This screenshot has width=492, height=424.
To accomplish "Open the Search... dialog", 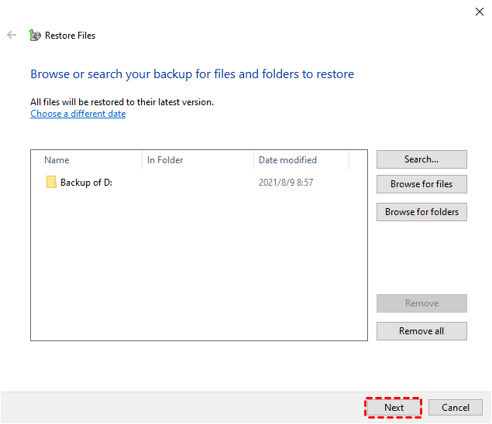I will 421,159.
